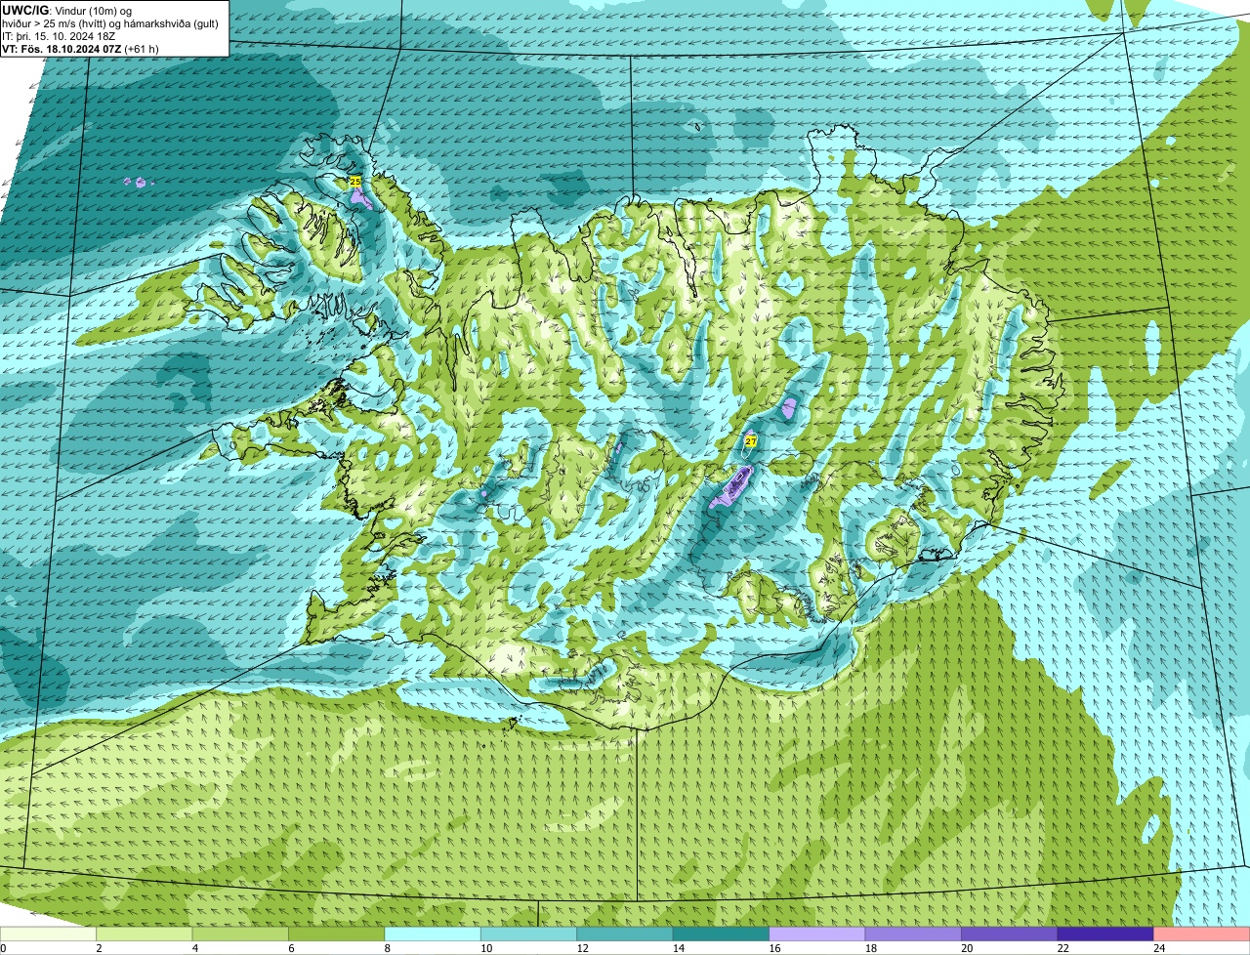Select the pink swatch above 24 m/s
This screenshot has width=1250, height=955.
click(x=1202, y=934)
